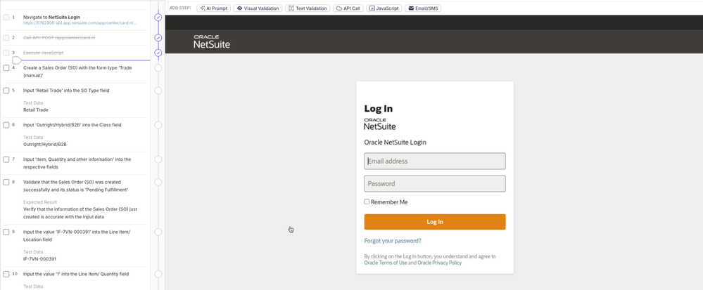Add a JavaScript step
Image resolution: width=703 pixels, height=290 pixels.
tap(384, 8)
